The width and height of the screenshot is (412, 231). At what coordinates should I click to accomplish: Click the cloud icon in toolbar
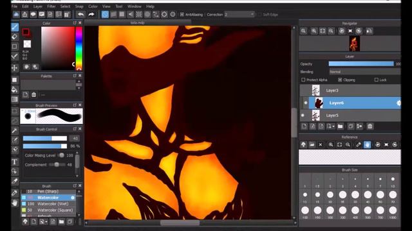point(16,14)
